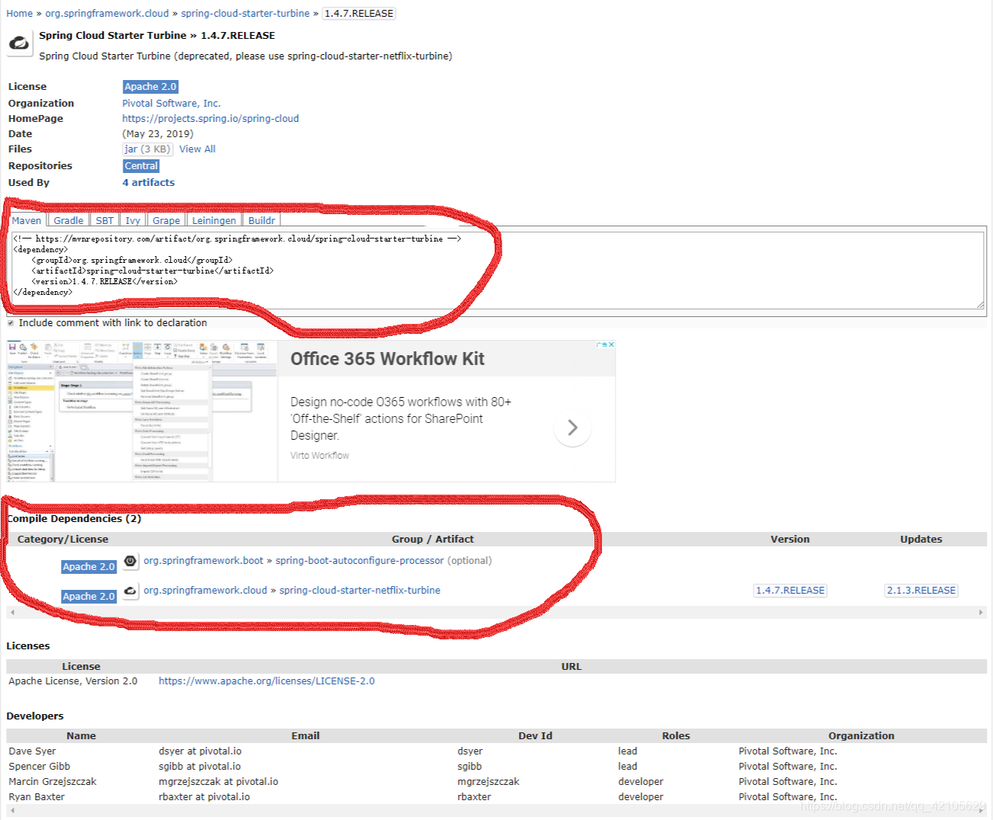Screen dimensions: 993x820
Task: Select 'mgrzejszczak' dev id cell
Action: click(x=488, y=781)
